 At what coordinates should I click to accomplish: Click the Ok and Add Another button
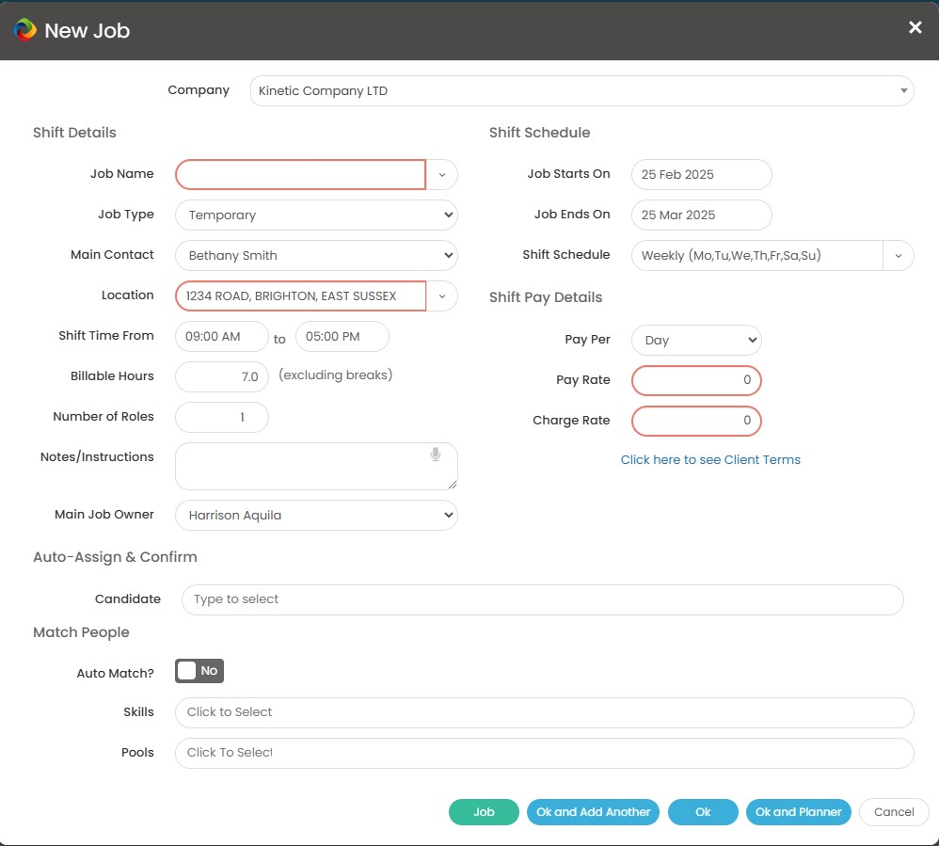point(593,812)
